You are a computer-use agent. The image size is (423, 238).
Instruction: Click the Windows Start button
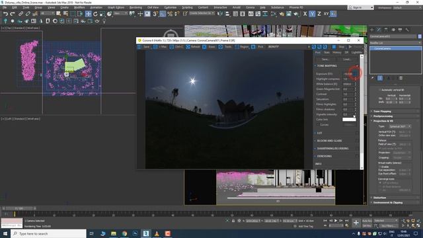coord(5,233)
